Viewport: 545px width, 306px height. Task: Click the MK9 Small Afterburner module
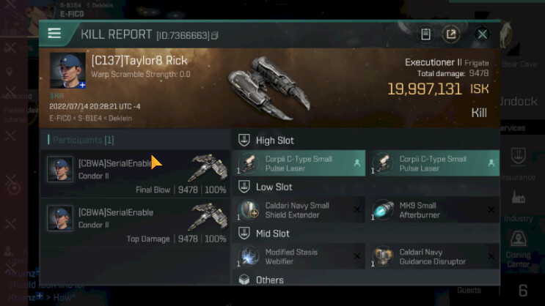coord(433,210)
